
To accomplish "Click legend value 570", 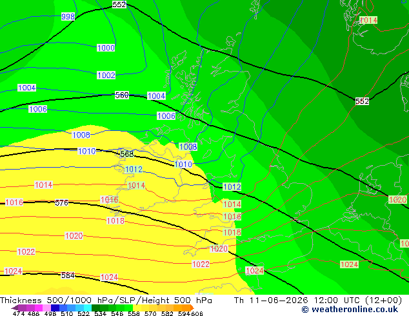I will (150, 313).
